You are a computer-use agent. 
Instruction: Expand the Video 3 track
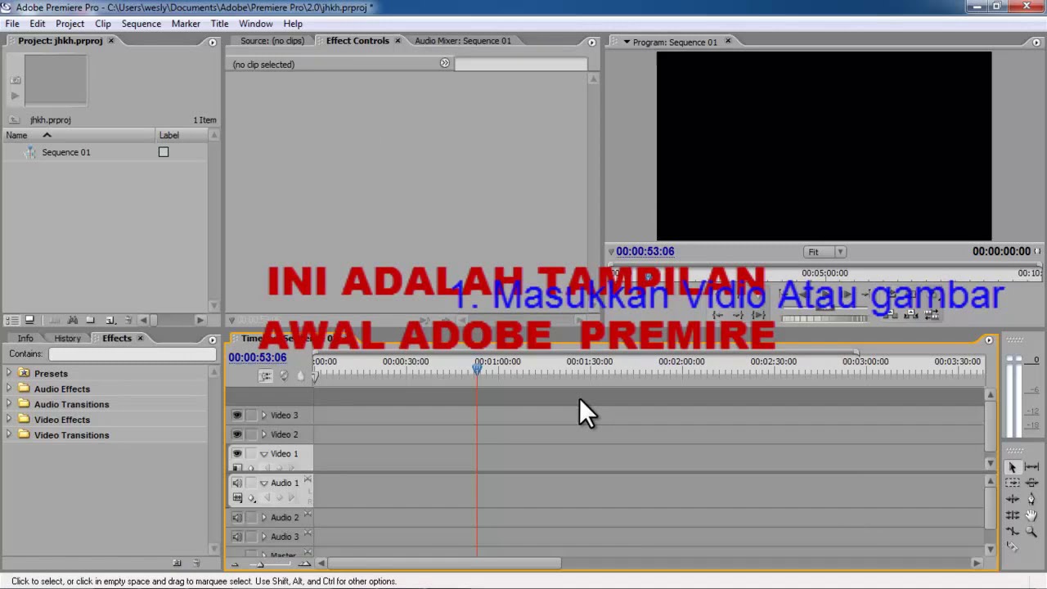(263, 415)
